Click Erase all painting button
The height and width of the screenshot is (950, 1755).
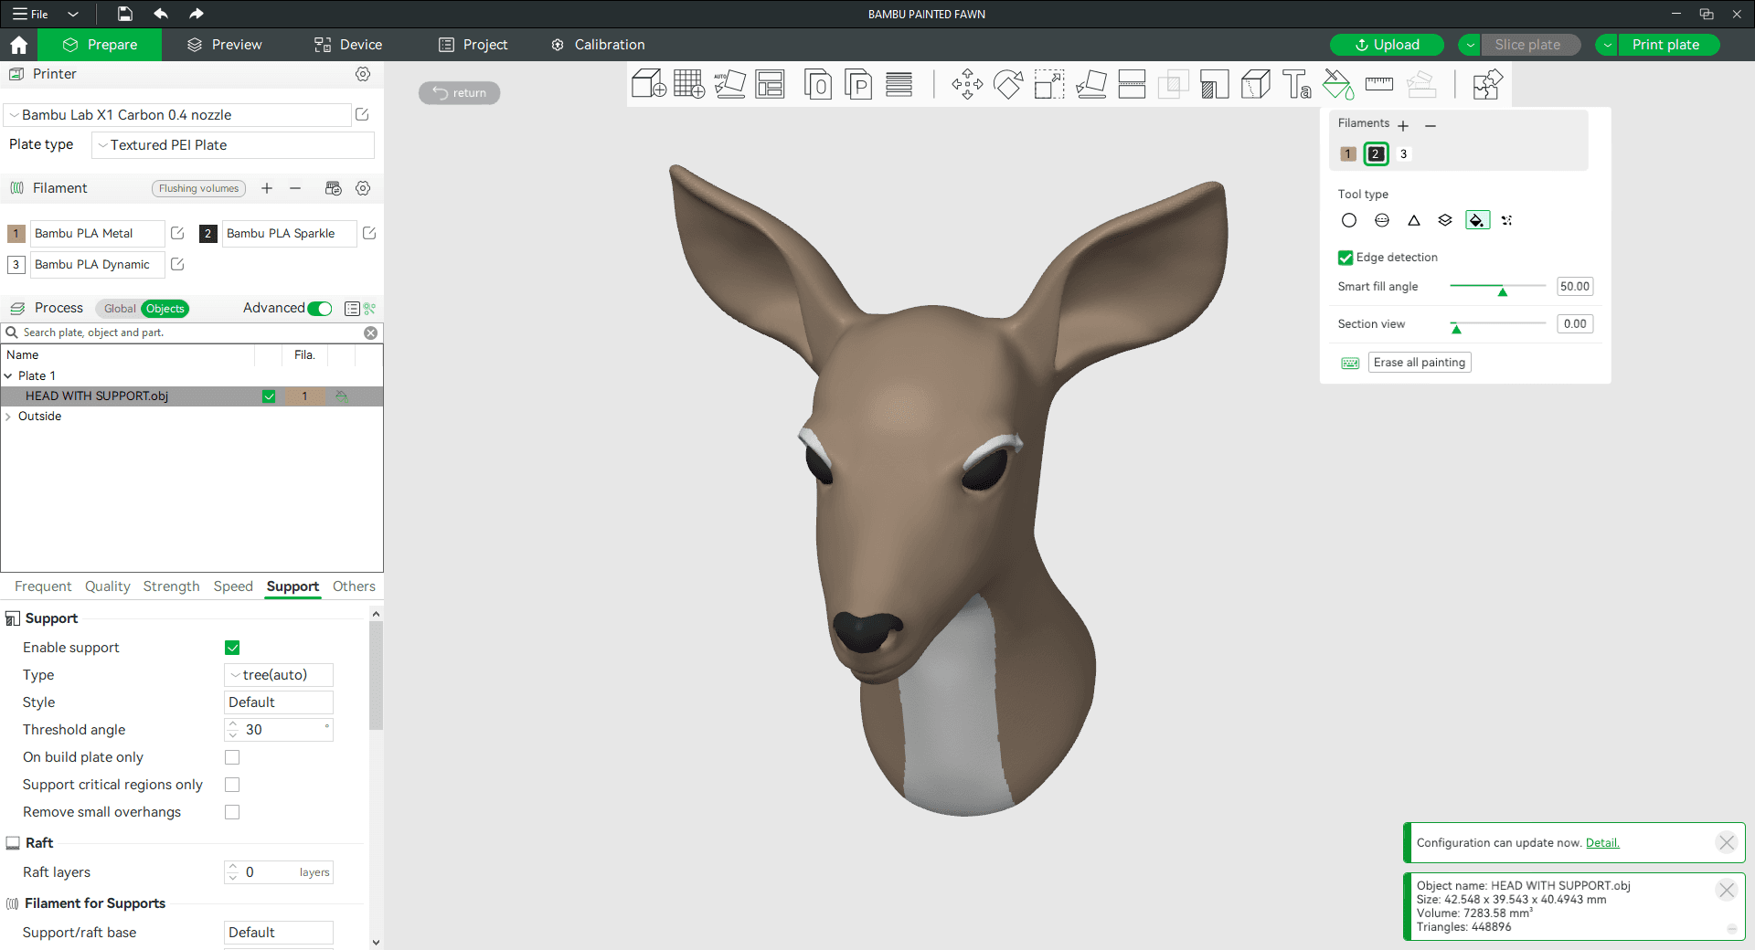1420,363
